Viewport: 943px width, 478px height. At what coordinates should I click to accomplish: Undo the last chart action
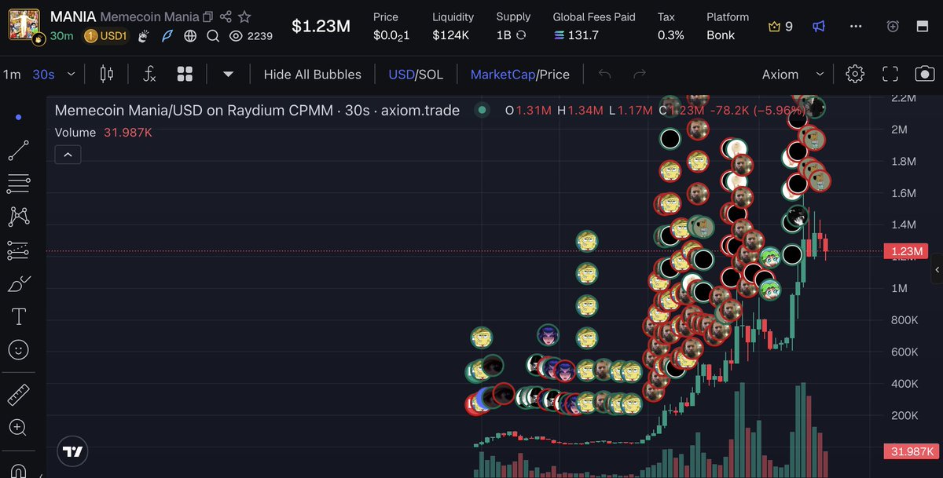(604, 75)
